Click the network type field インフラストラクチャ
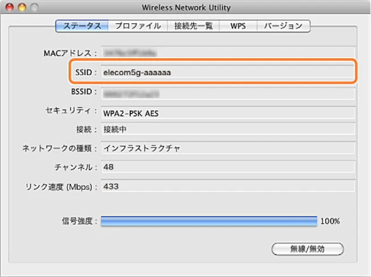The image size is (371, 277). point(228,148)
